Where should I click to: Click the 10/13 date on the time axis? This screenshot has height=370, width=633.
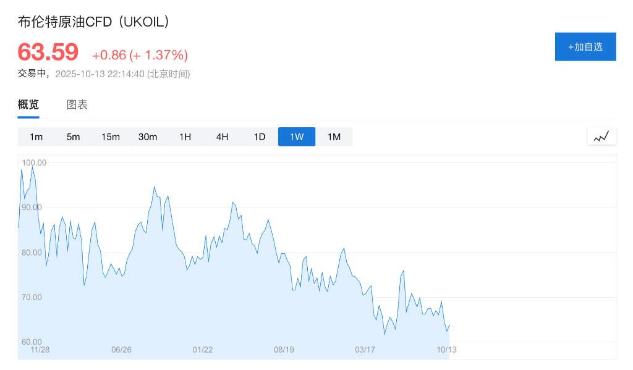(x=446, y=350)
